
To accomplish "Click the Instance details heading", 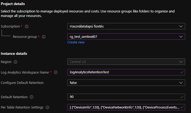I will click(x=14, y=53).
